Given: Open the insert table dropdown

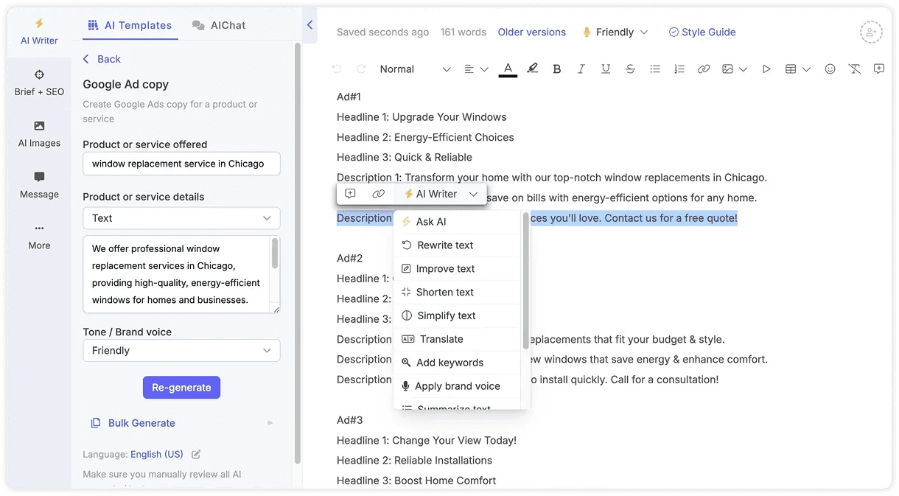Looking at the screenshot, I should [x=797, y=69].
